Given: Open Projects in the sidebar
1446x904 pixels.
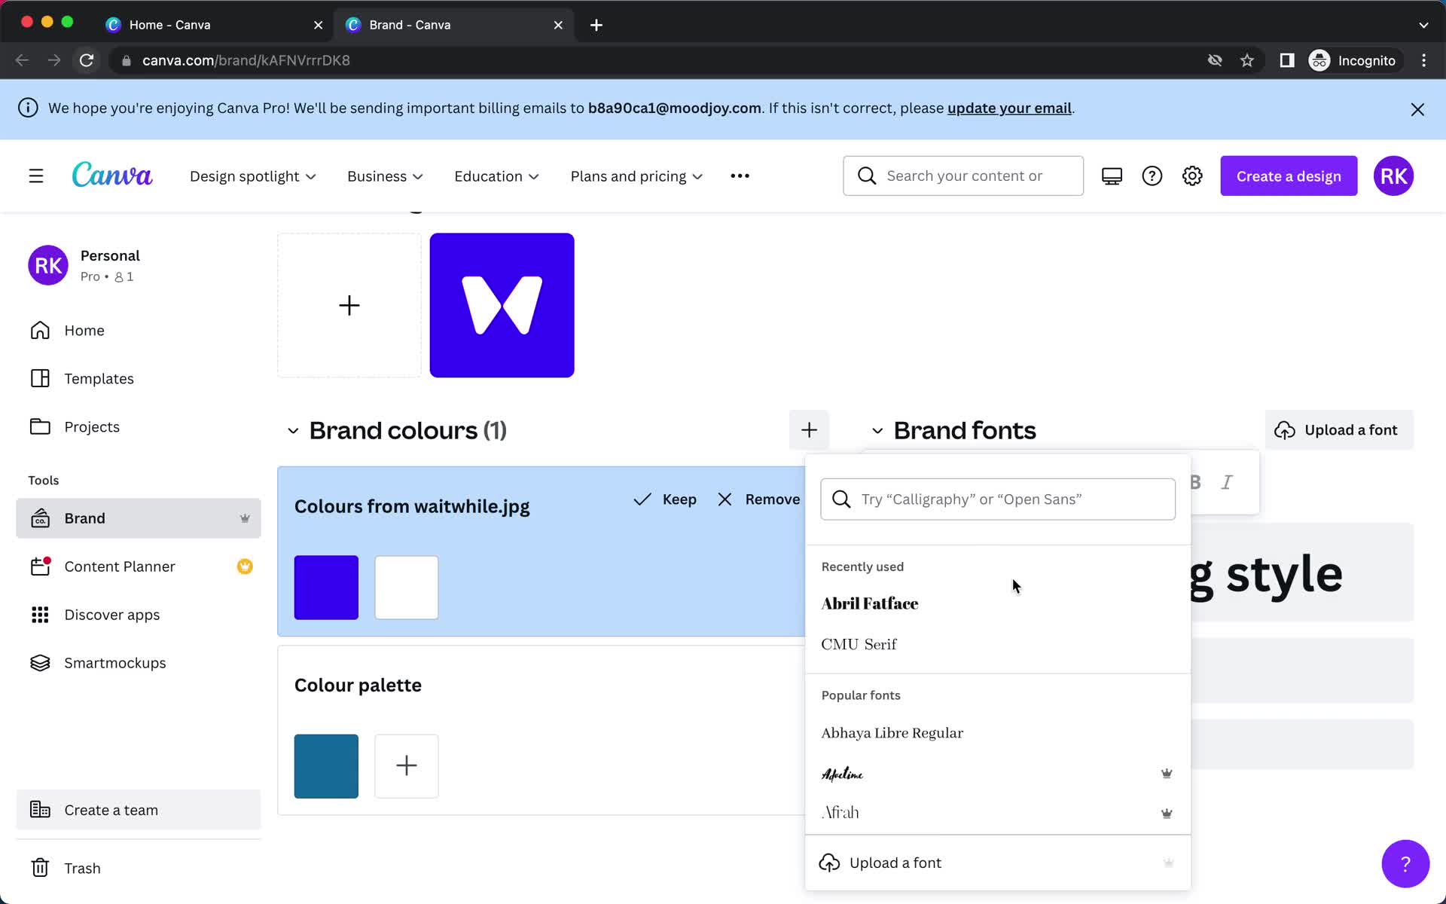Looking at the screenshot, I should (139, 426).
